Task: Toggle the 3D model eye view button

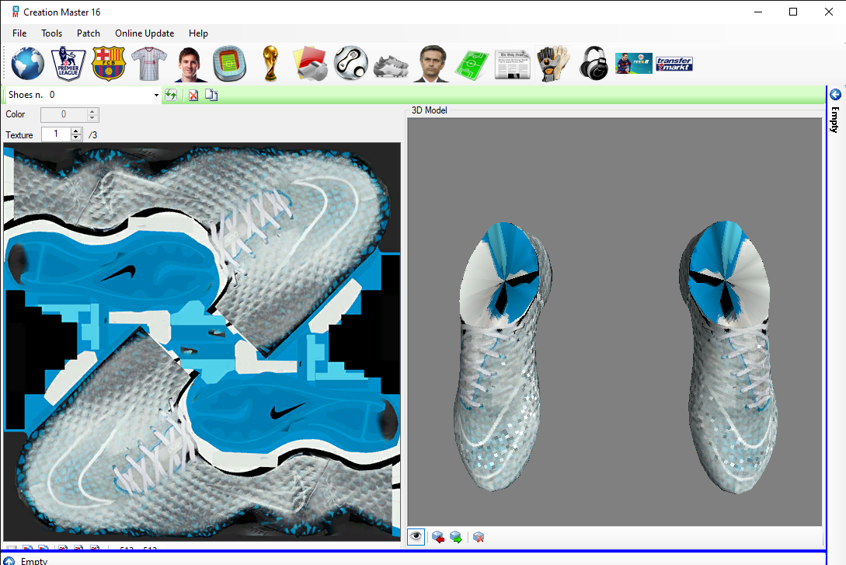Action: [x=416, y=537]
